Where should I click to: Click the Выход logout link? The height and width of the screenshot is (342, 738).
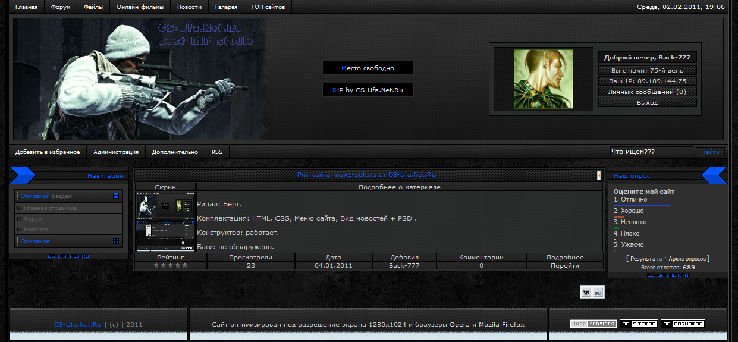[647, 103]
